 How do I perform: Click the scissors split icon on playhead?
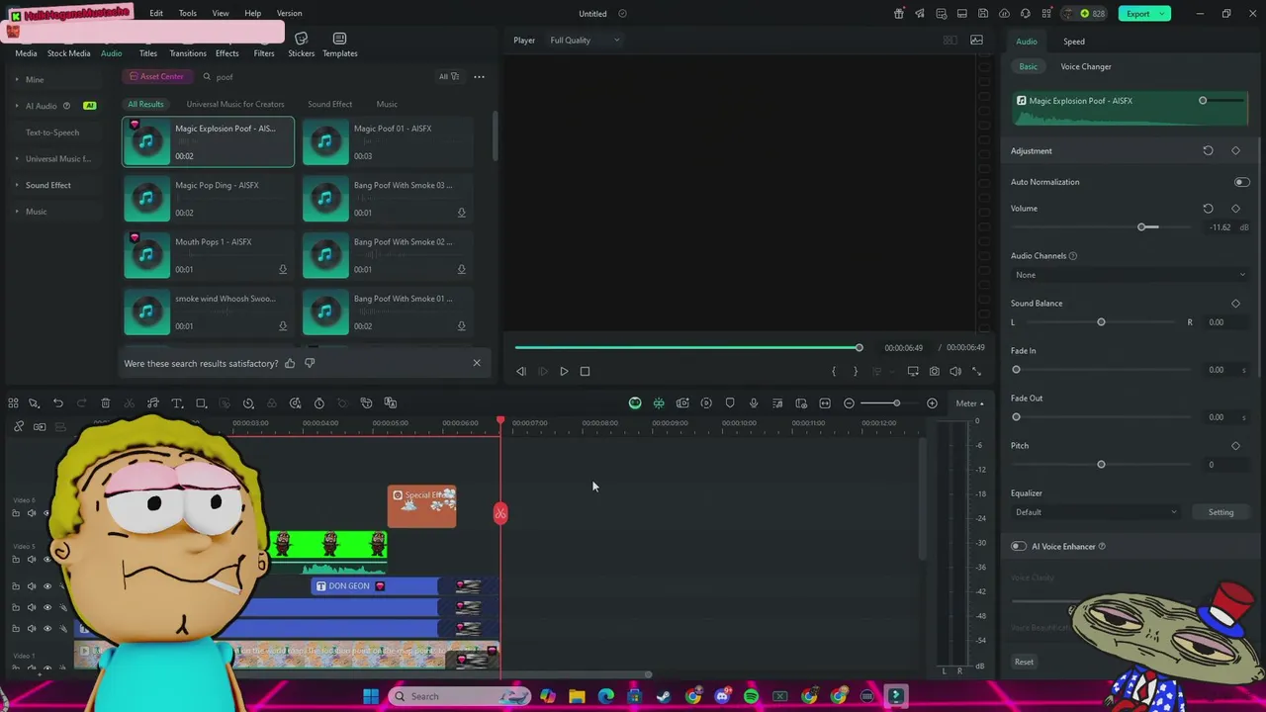500,513
